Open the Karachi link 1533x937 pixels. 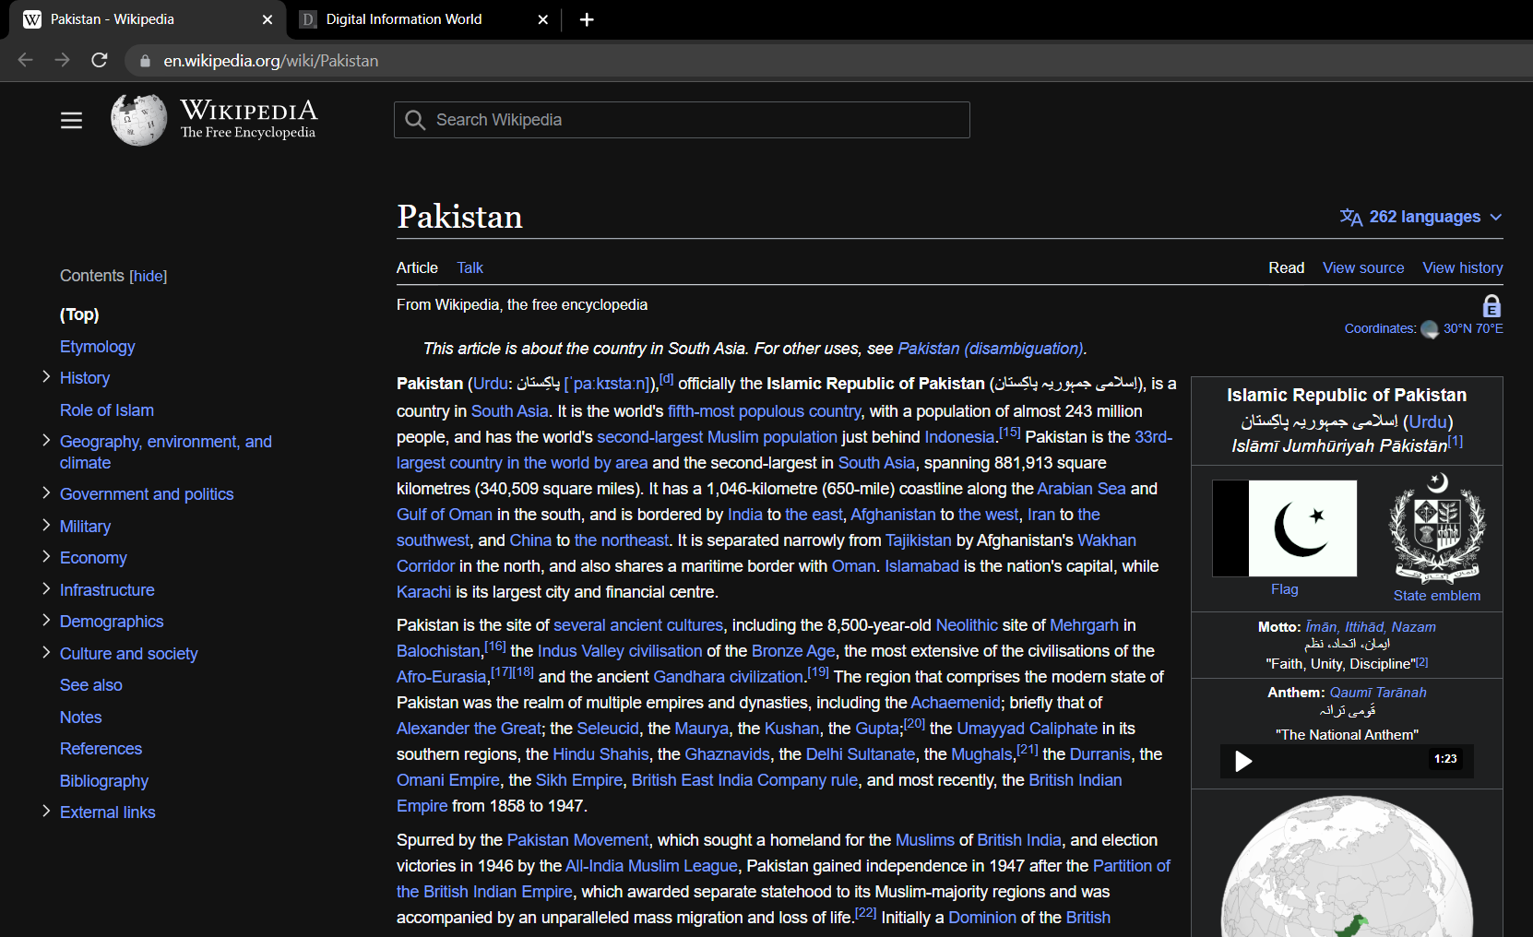tap(424, 592)
